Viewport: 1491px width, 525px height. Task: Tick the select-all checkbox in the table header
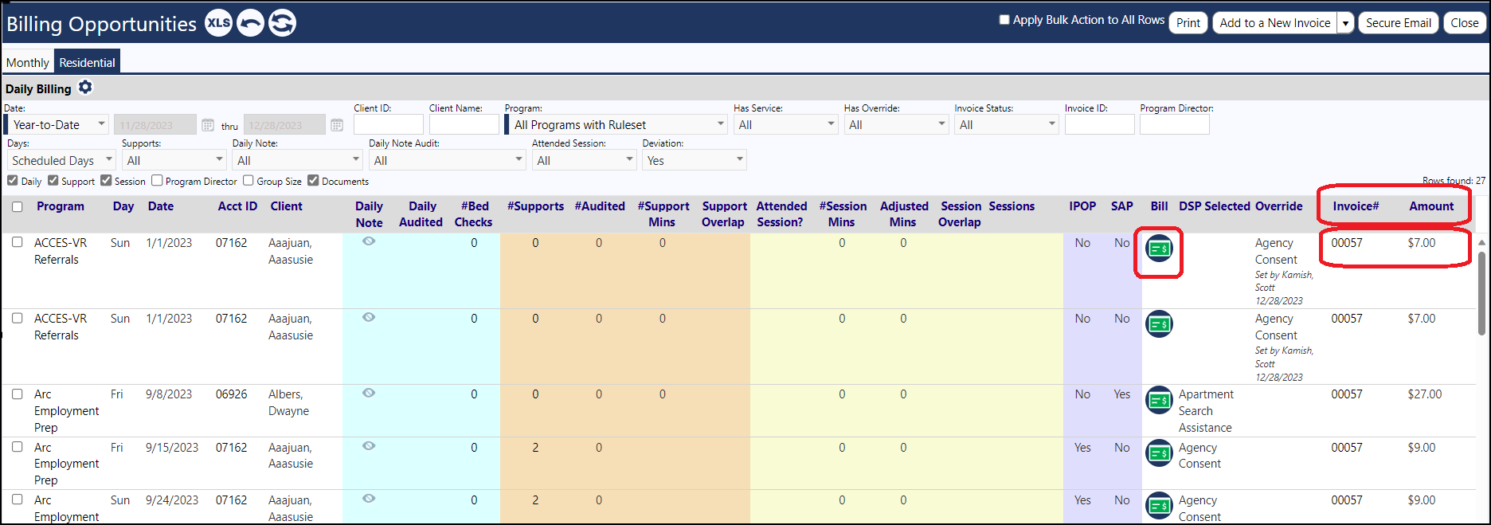pos(18,206)
